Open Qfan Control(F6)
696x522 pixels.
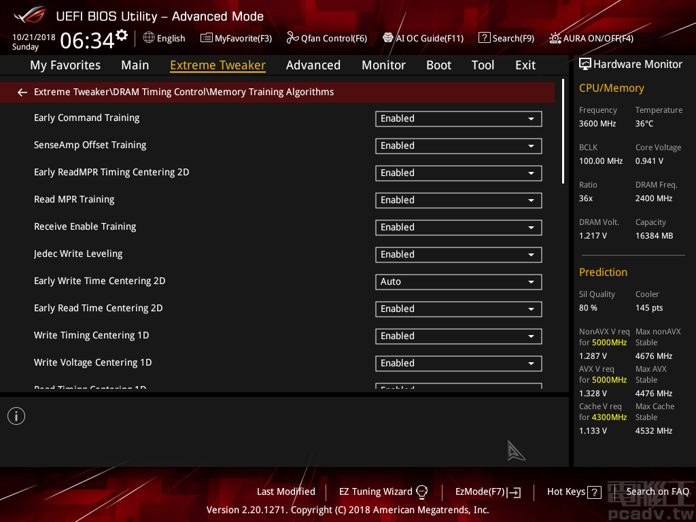click(327, 38)
